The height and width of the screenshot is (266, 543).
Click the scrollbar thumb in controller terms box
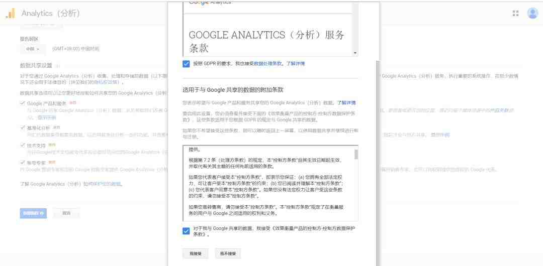tap(356, 154)
